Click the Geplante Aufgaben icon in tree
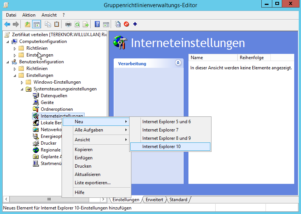The width and height of the screenshot is (301, 214). [36, 157]
